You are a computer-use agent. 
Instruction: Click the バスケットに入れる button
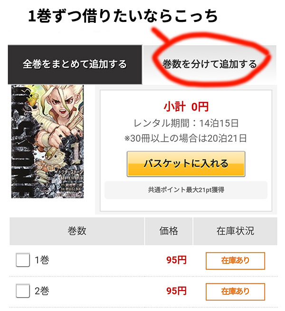pyautogui.click(x=186, y=164)
